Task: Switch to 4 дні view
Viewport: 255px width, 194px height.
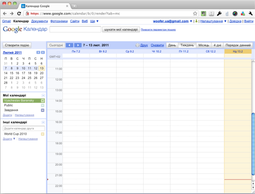Action: click(x=218, y=45)
